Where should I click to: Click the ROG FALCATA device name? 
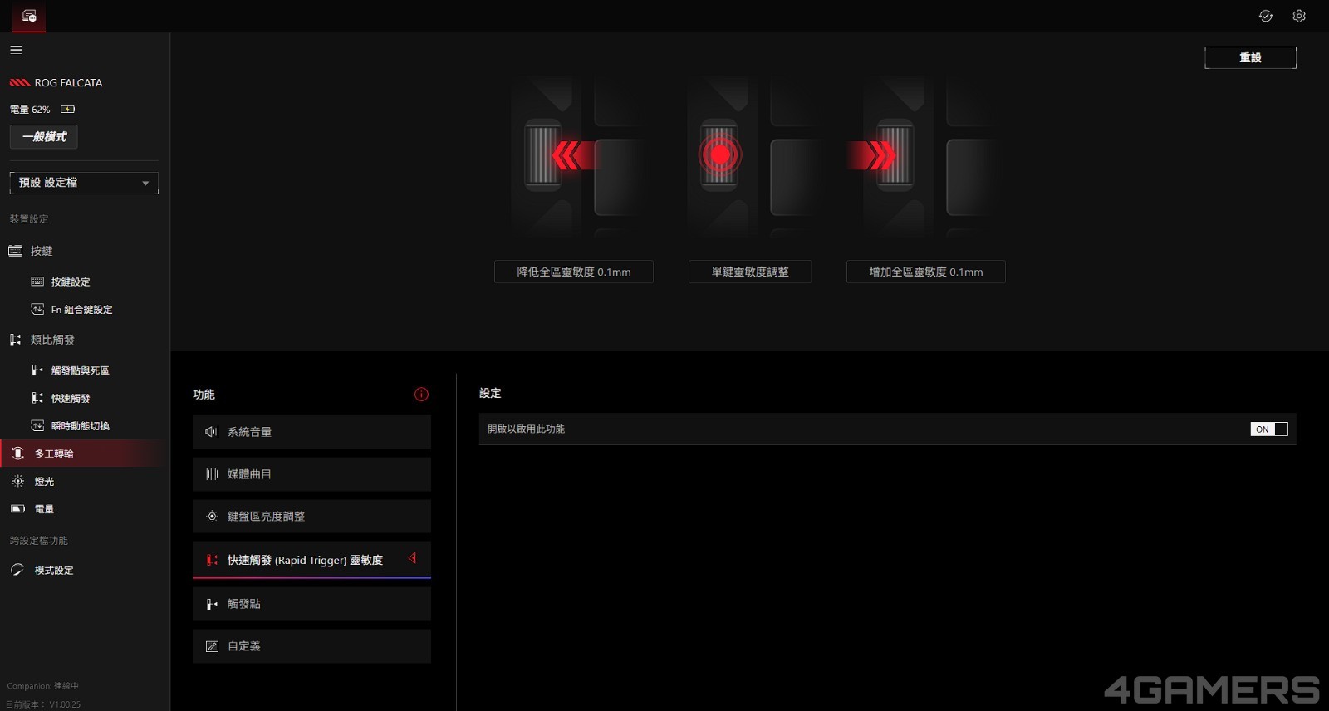[68, 83]
